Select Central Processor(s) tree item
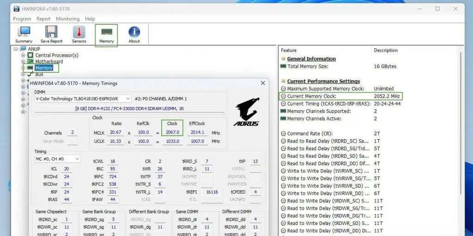The width and height of the screenshot is (473, 236). (57, 55)
